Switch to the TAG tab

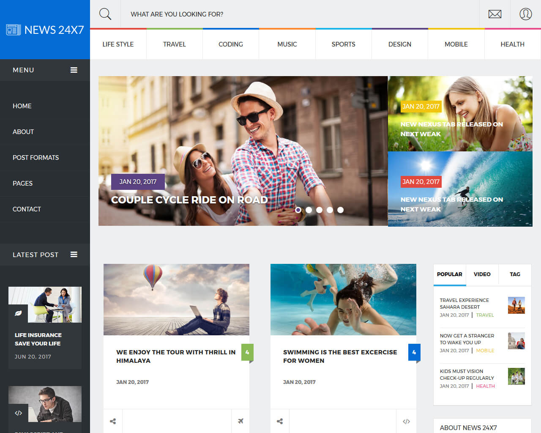515,274
